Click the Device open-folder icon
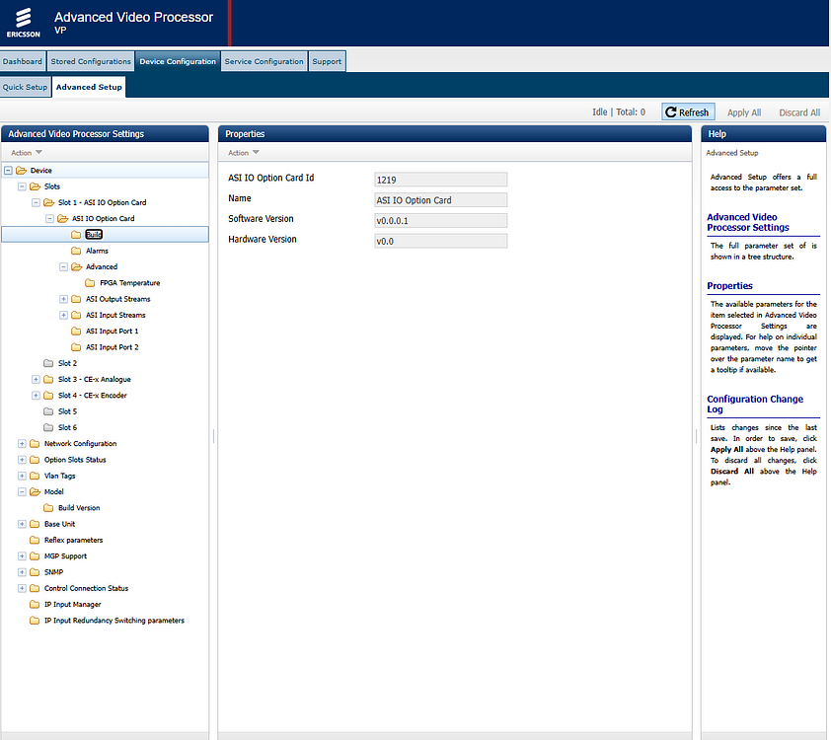 [21, 170]
